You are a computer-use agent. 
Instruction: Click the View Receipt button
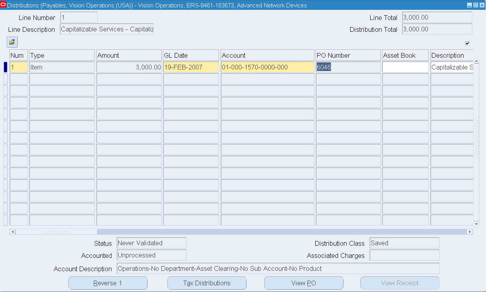click(x=400, y=283)
